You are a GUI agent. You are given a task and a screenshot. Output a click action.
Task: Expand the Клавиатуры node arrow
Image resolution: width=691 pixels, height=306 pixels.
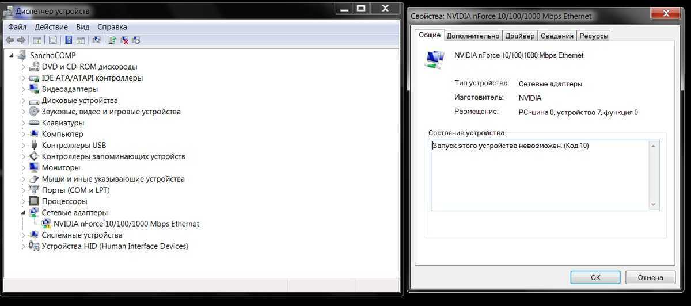24,123
